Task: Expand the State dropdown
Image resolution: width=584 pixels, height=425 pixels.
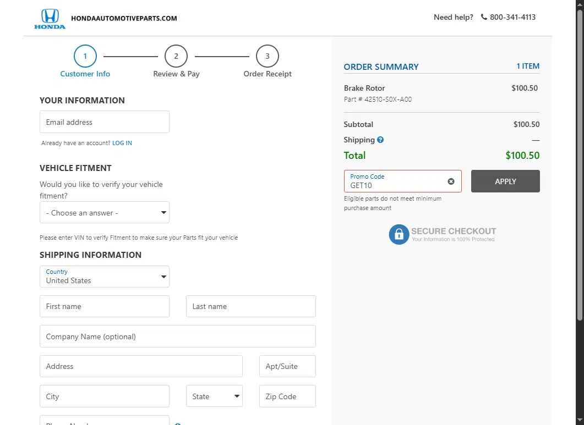Action: pos(214,396)
